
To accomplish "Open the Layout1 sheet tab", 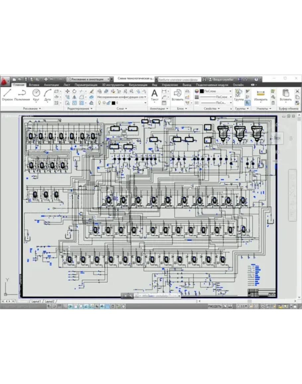I will tap(36, 301).
